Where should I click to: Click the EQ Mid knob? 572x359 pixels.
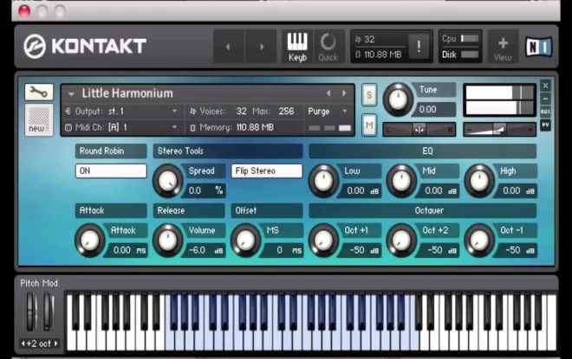click(401, 181)
